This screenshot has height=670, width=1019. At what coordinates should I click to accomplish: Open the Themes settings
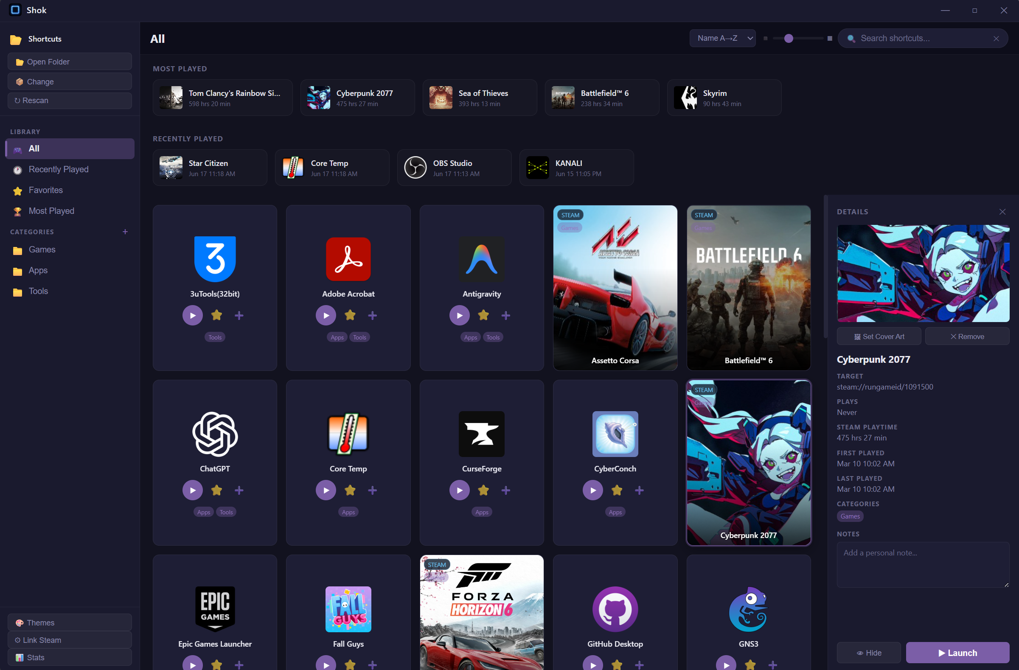70,622
